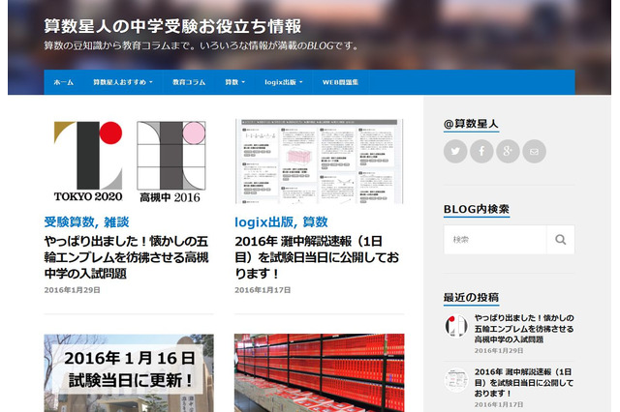Image resolution: width=620 pixels, height=412 pixels.
Task: Click the blog tagline 算数の豆知識から教育コラムまで
Action: [x=201, y=45]
